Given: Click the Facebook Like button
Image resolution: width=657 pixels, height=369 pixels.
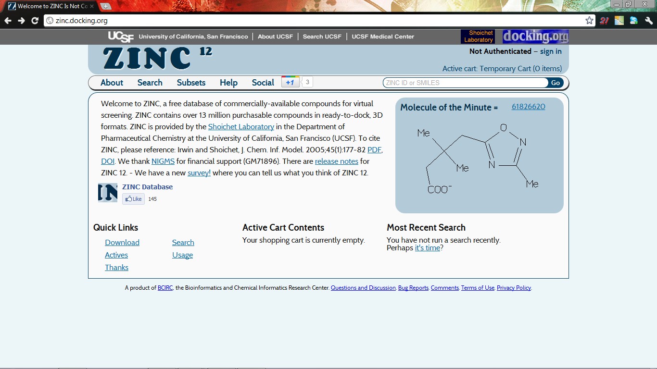Looking at the screenshot, I should point(133,199).
